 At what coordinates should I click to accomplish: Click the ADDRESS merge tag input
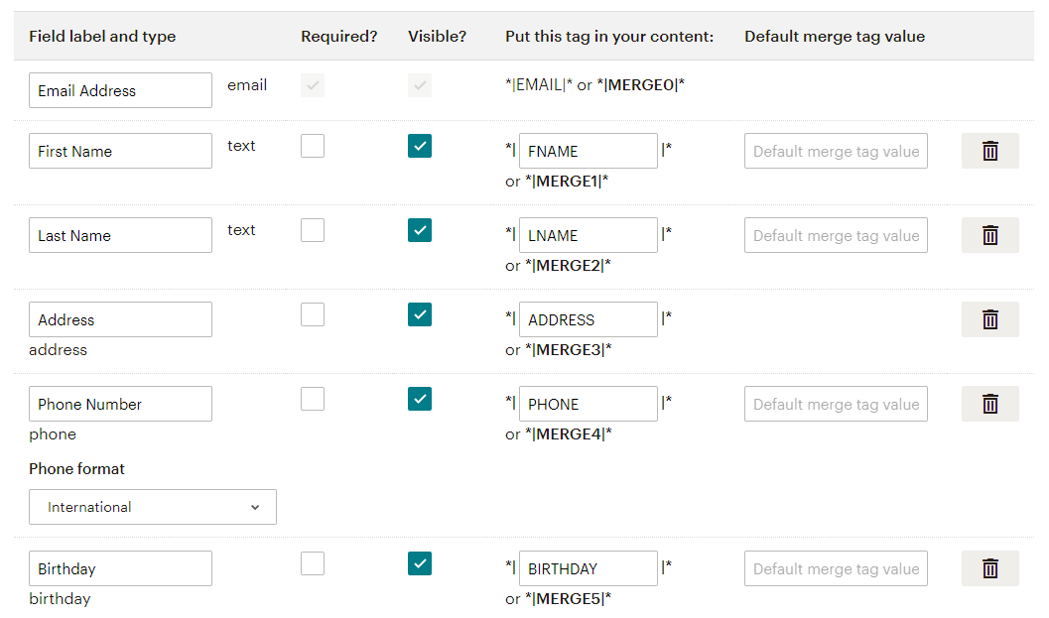point(589,319)
